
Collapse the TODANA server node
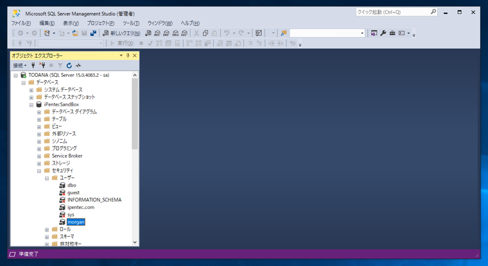[16, 76]
